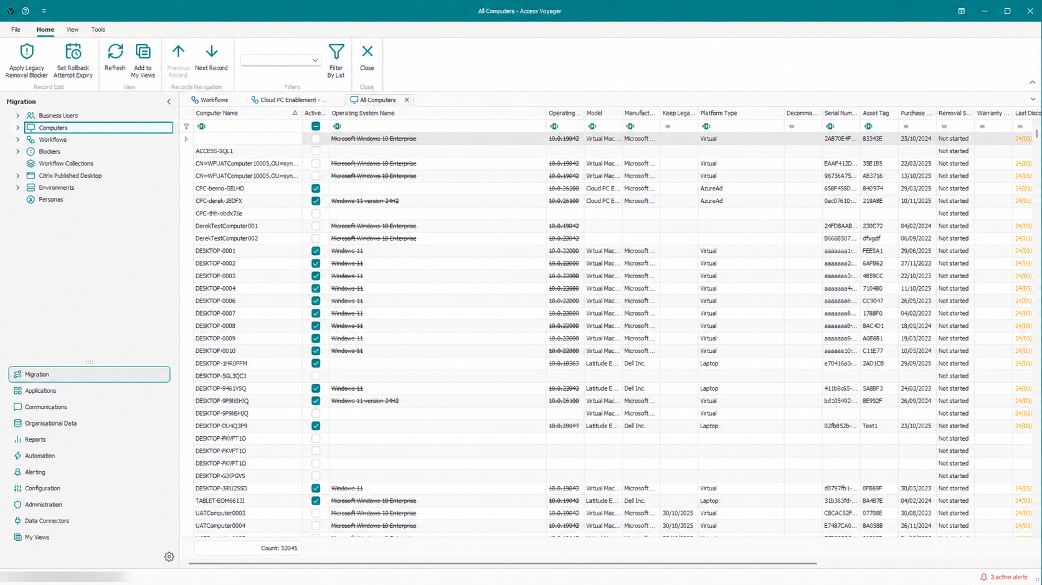Click Set Rollback Attempt Expiry icon
1042x585 pixels.
pyautogui.click(x=73, y=52)
